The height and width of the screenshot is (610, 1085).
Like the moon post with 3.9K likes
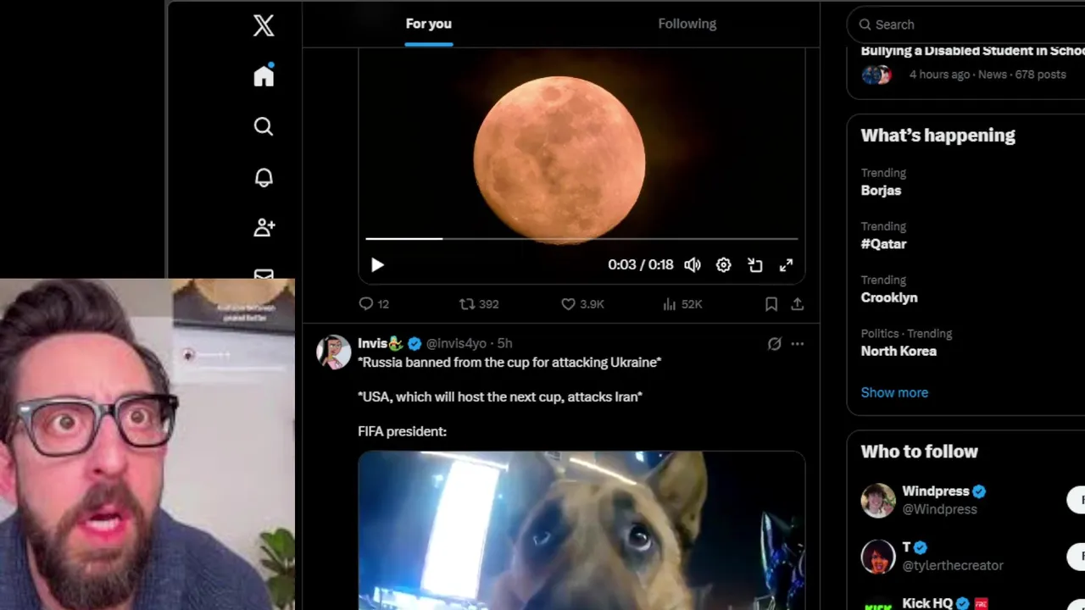[583, 304]
